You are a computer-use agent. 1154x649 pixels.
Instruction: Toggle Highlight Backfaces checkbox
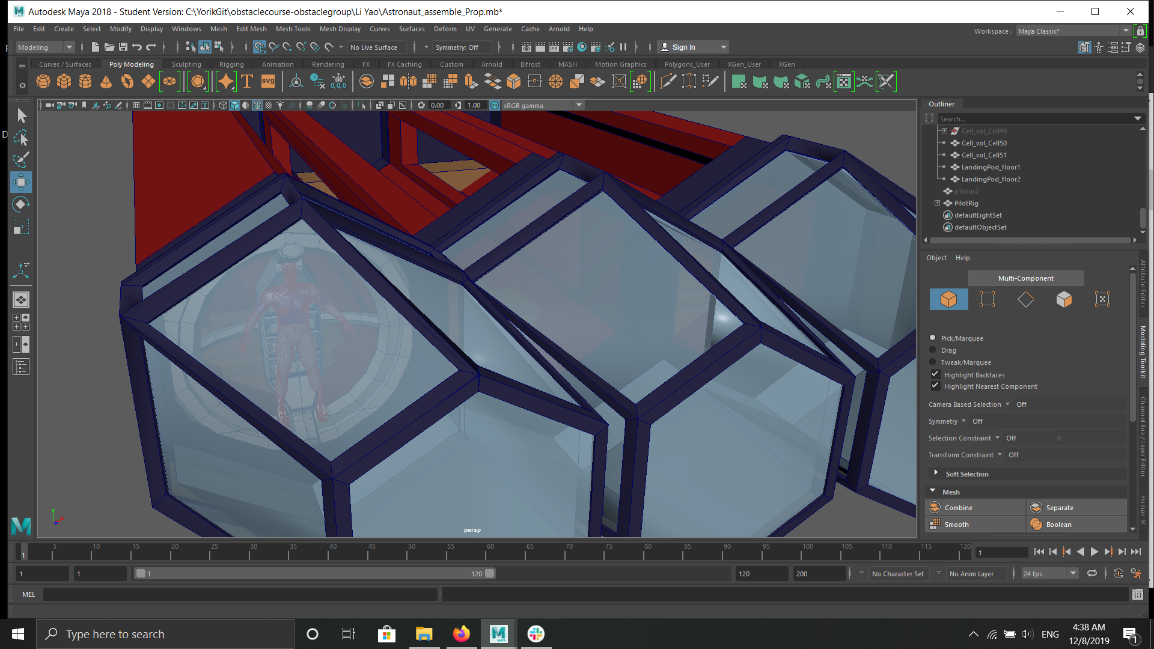pos(935,374)
